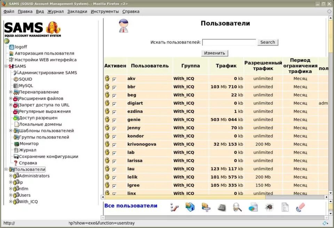Toggle the active checkbox for user jenny
This screenshot has width=334, height=228.
coord(114,128)
